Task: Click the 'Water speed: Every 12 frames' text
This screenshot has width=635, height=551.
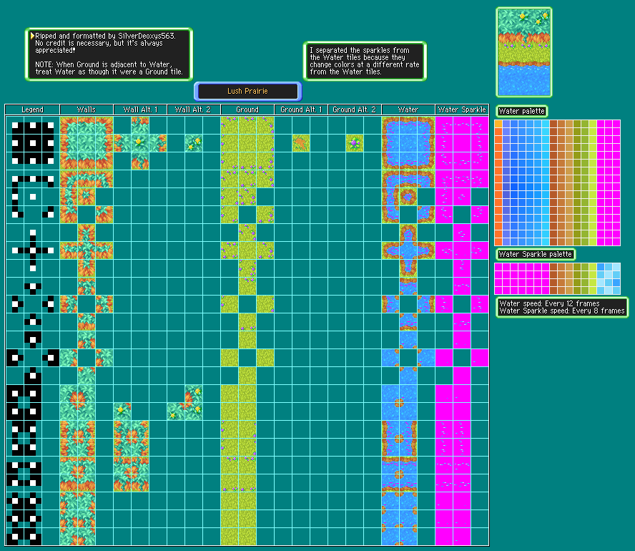Action: (549, 303)
